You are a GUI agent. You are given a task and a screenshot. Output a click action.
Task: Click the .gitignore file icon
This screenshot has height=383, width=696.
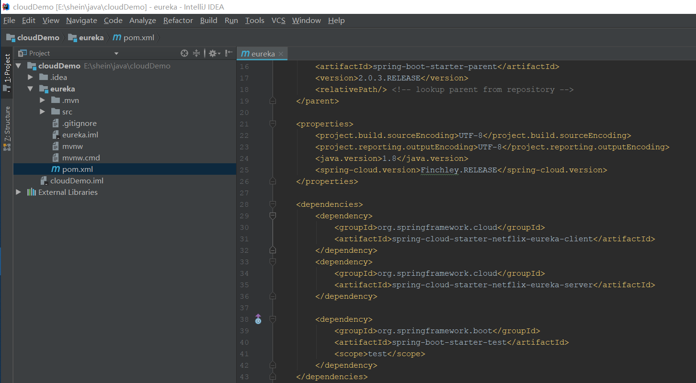point(56,123)
